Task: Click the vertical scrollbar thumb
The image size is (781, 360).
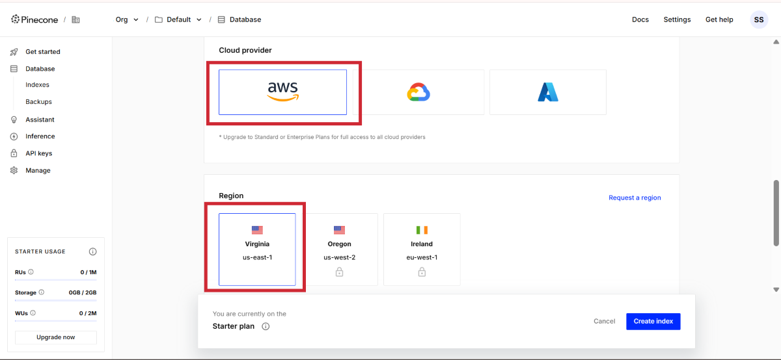Action: click(776, 212)
